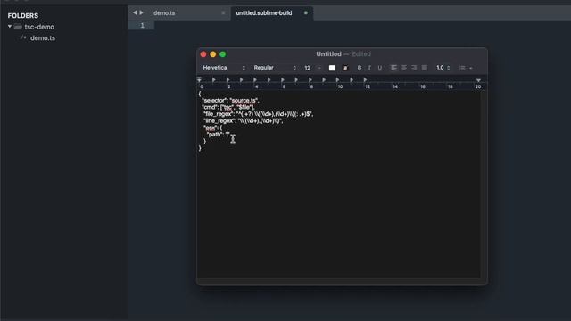Open the Helvetica font family dropdown

[224, 68]
